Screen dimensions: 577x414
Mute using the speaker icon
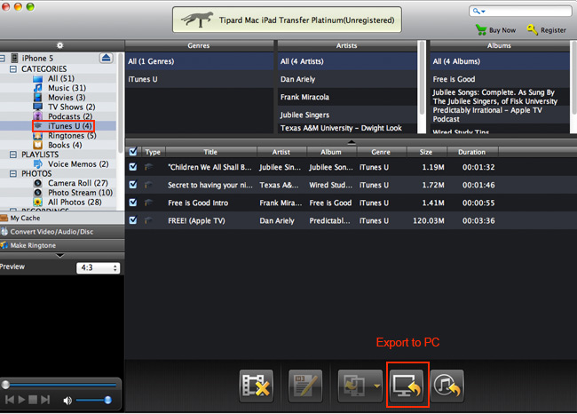point(67,401)
